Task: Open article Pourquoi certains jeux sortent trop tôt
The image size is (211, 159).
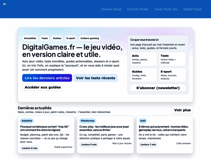Action: [45, 128]
